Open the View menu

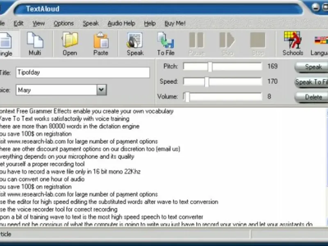(39, 23)
